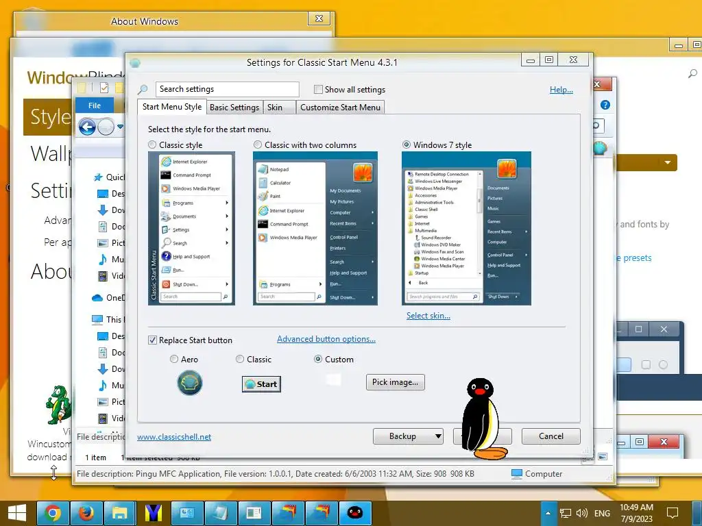Click Explorer's Back arrow button
Viewport: 702px width, 526px height.
click(87, 127)
